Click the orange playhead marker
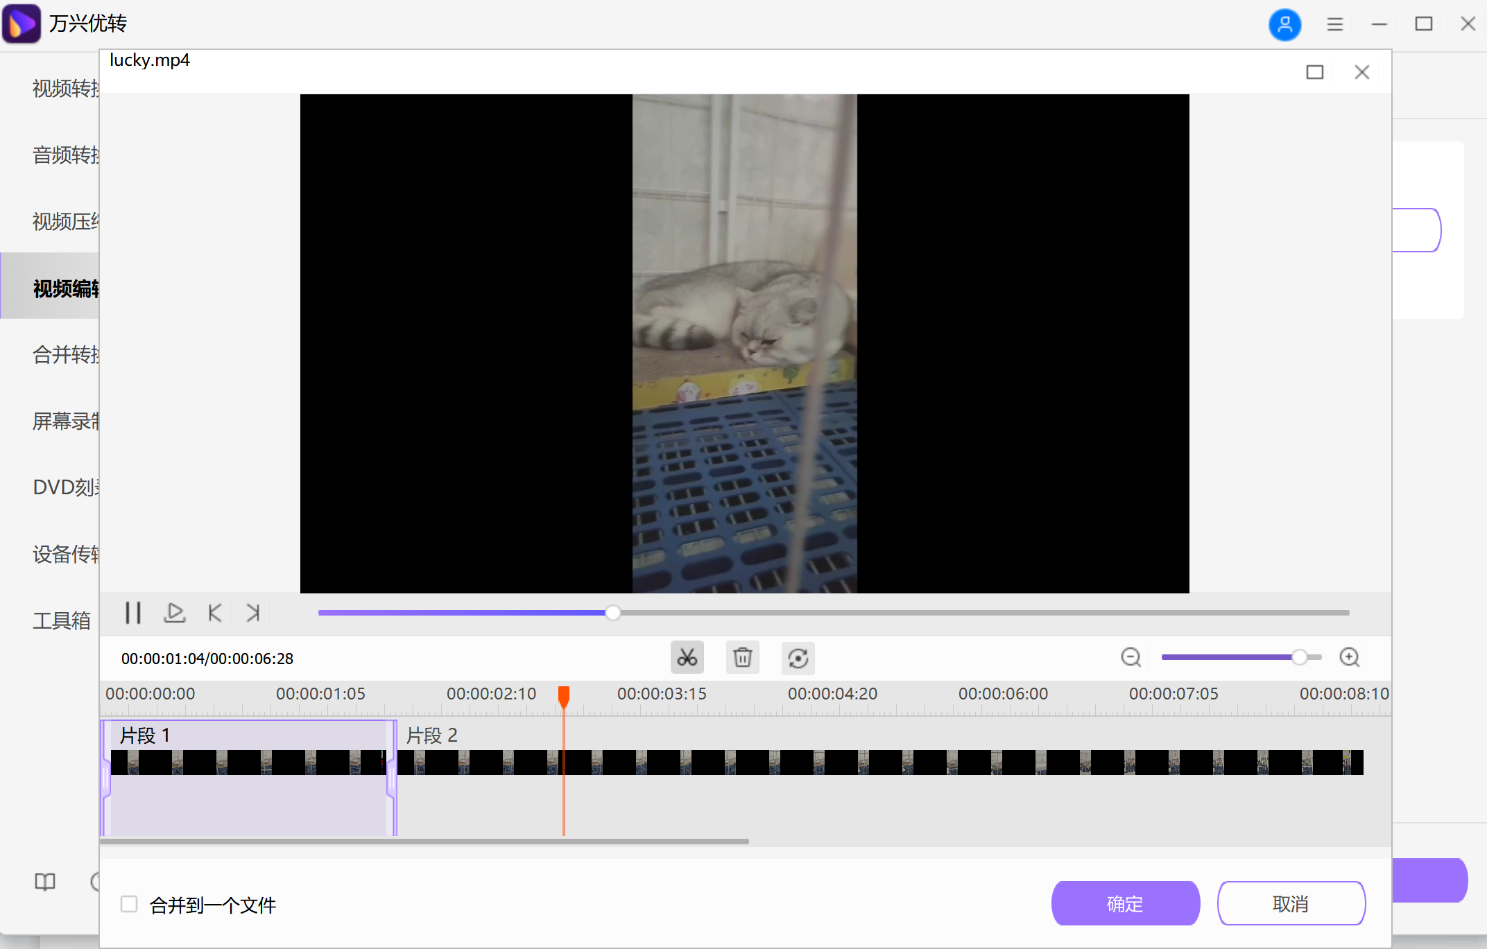This screenshot has height=949, width=1487. [x=564, y=695]
